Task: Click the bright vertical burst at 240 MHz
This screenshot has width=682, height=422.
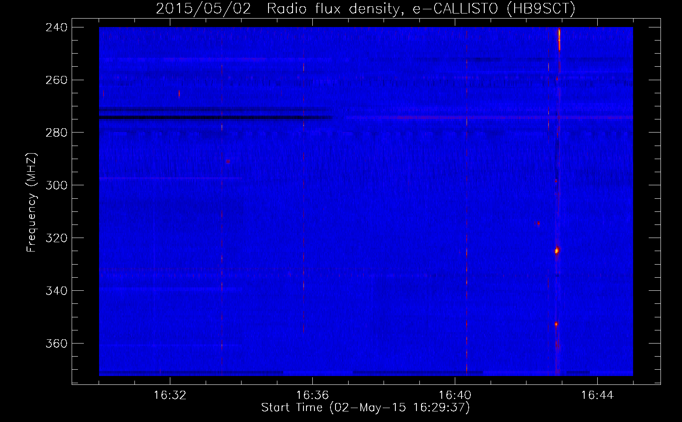Action: click(x=559, y=39)
